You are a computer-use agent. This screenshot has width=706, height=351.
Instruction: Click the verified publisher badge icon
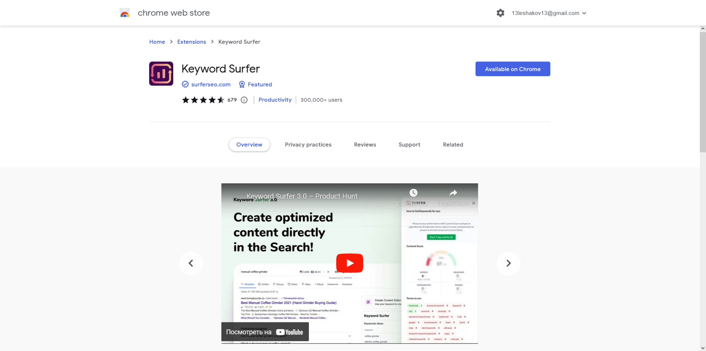(185, 84)
